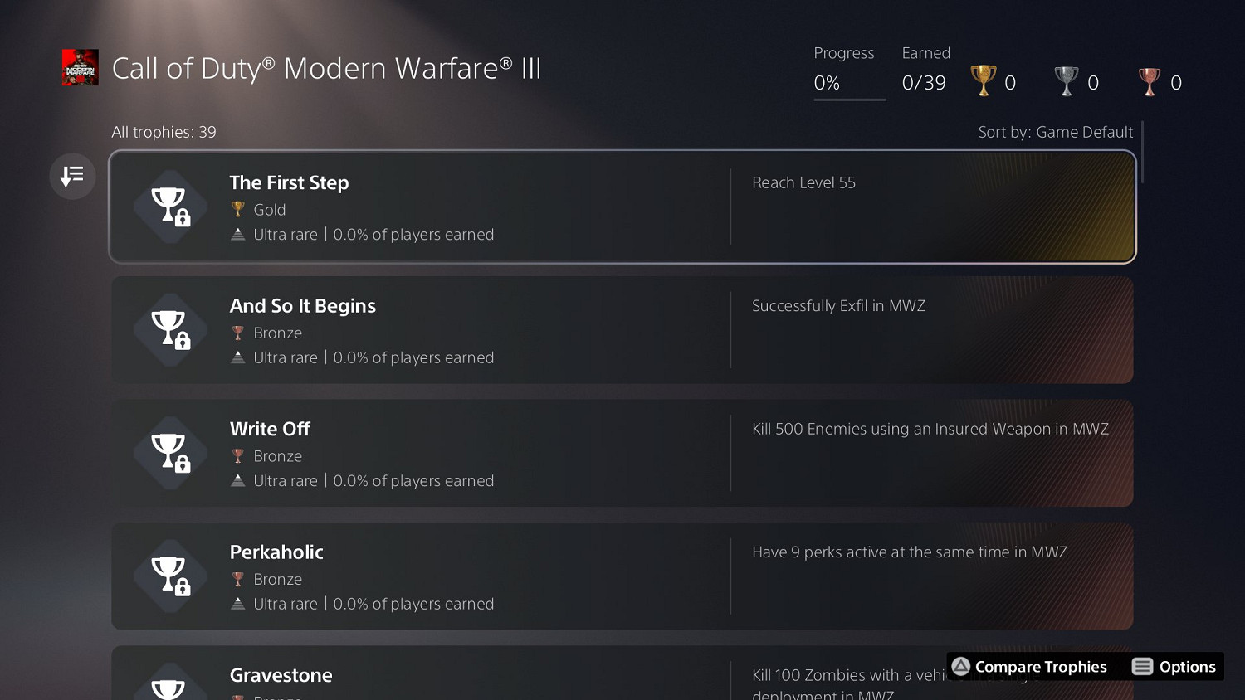Click the Call of Duty game thumbnail
This screenshot has height=700, width=1245.
(80, 68)
